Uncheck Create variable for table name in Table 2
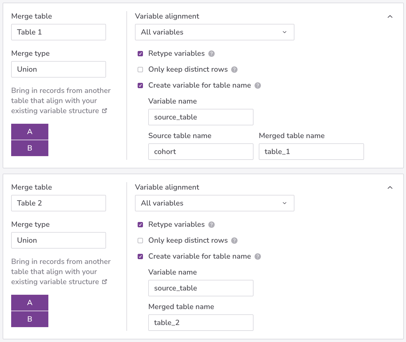The height and width of the screenshot is (342, 406). tap(140, 256)
